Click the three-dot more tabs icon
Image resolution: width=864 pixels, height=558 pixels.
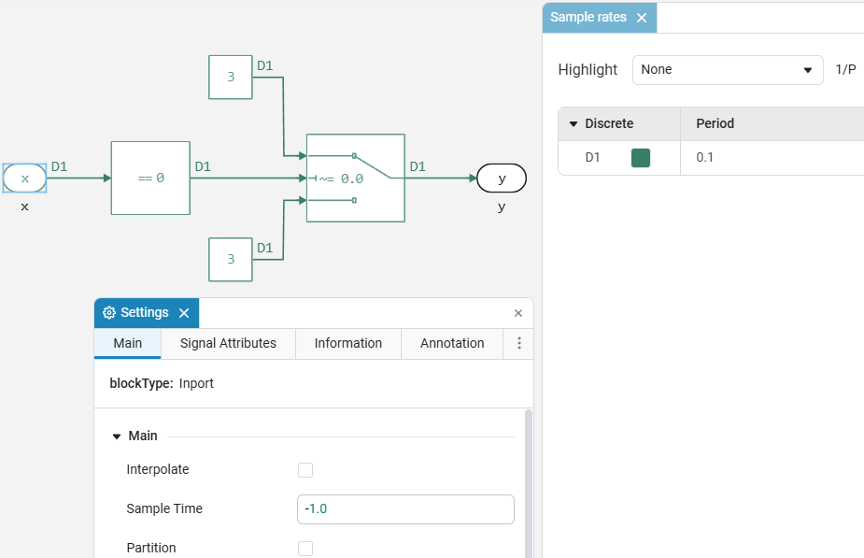519,344
